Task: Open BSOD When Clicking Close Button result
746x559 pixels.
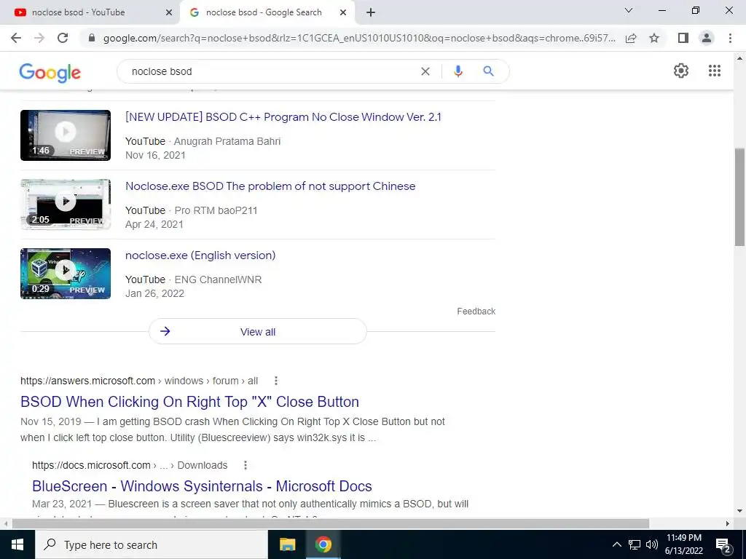Action: coord(190,402)
